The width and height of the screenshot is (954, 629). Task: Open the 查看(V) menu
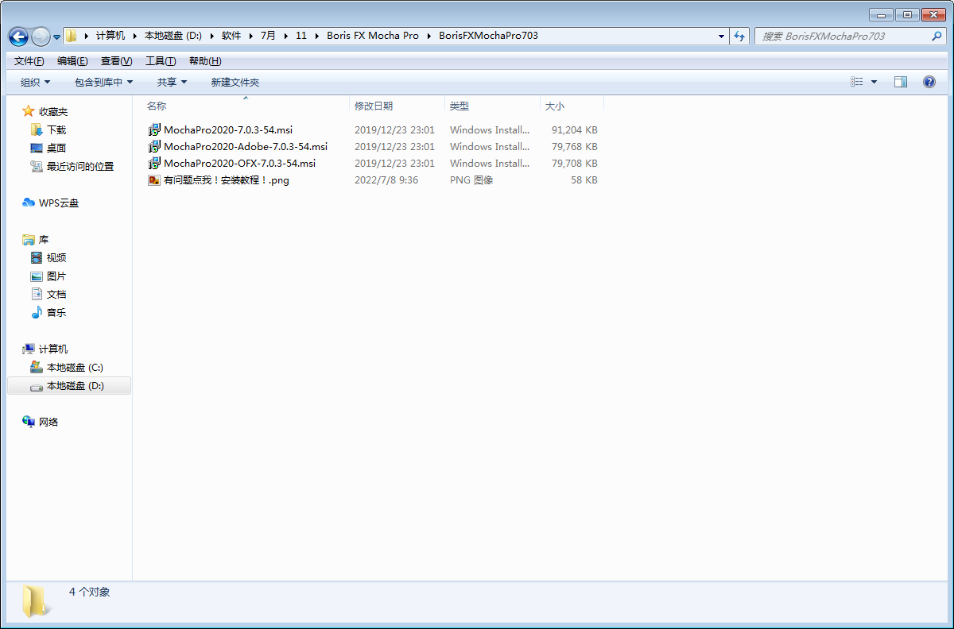coord(116,61)
